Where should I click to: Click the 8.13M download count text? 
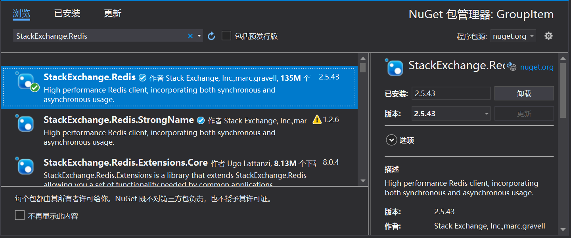tap(285, 163)
